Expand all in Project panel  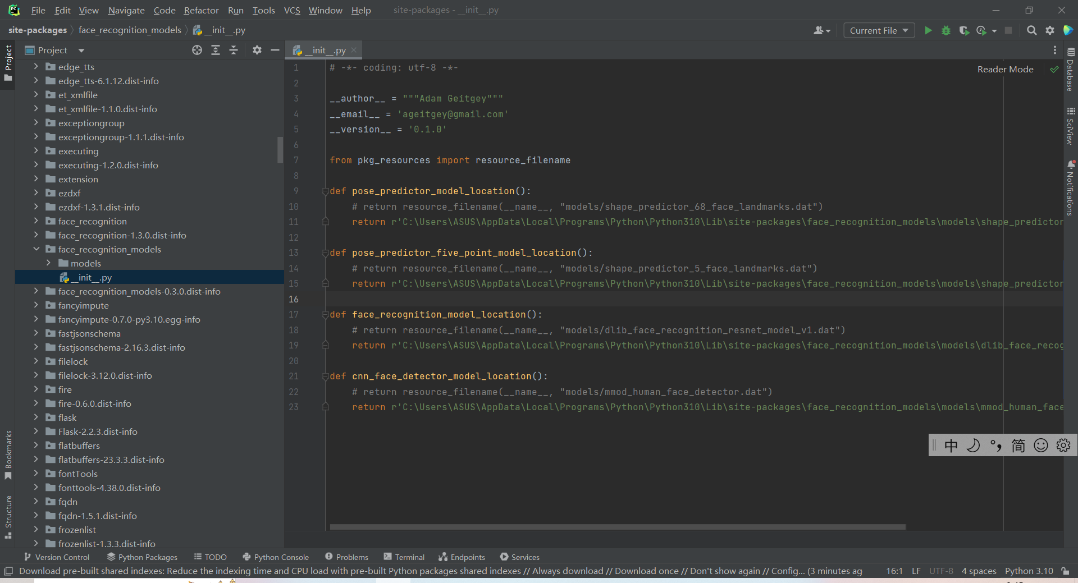point(216,50)
